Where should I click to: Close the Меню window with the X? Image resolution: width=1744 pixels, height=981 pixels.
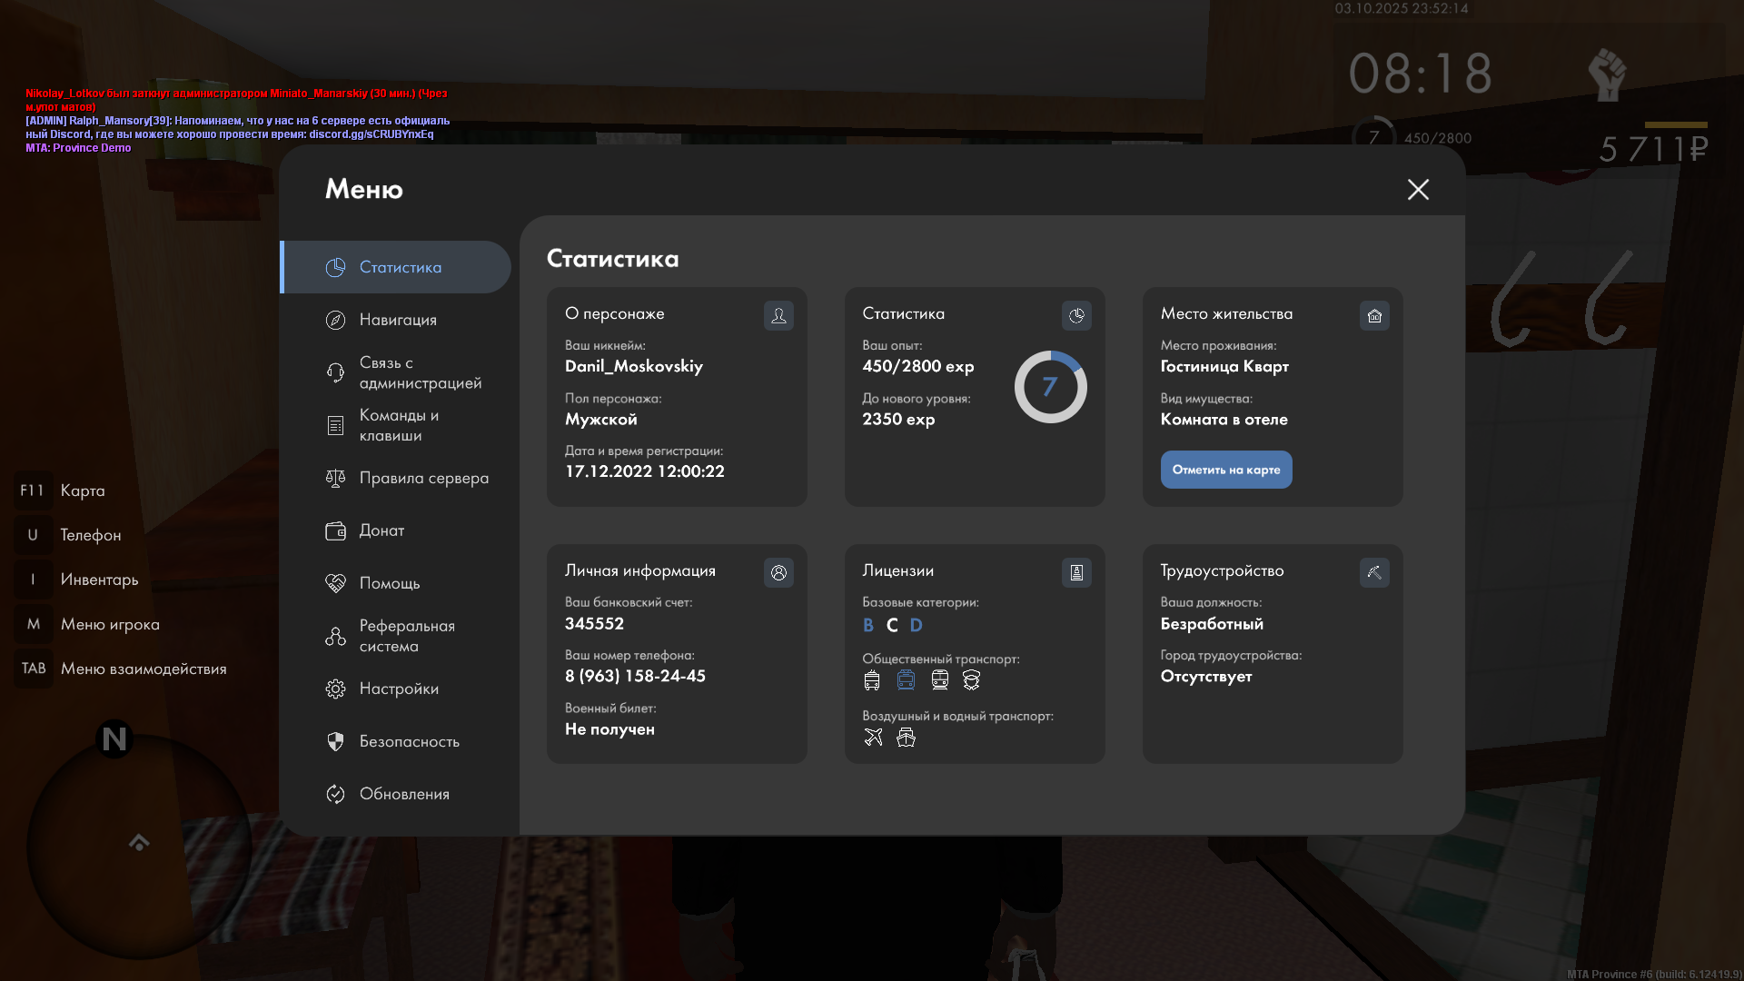(x=1418, y=189)
